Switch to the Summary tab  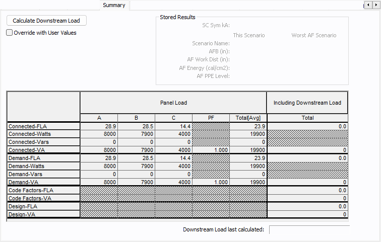coord(114,6)
